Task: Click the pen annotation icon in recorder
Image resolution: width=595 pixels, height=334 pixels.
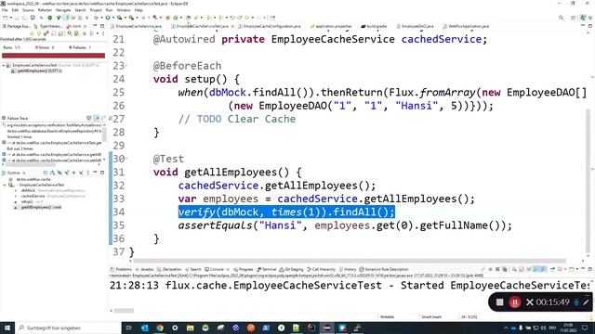Action: [586, 302]
